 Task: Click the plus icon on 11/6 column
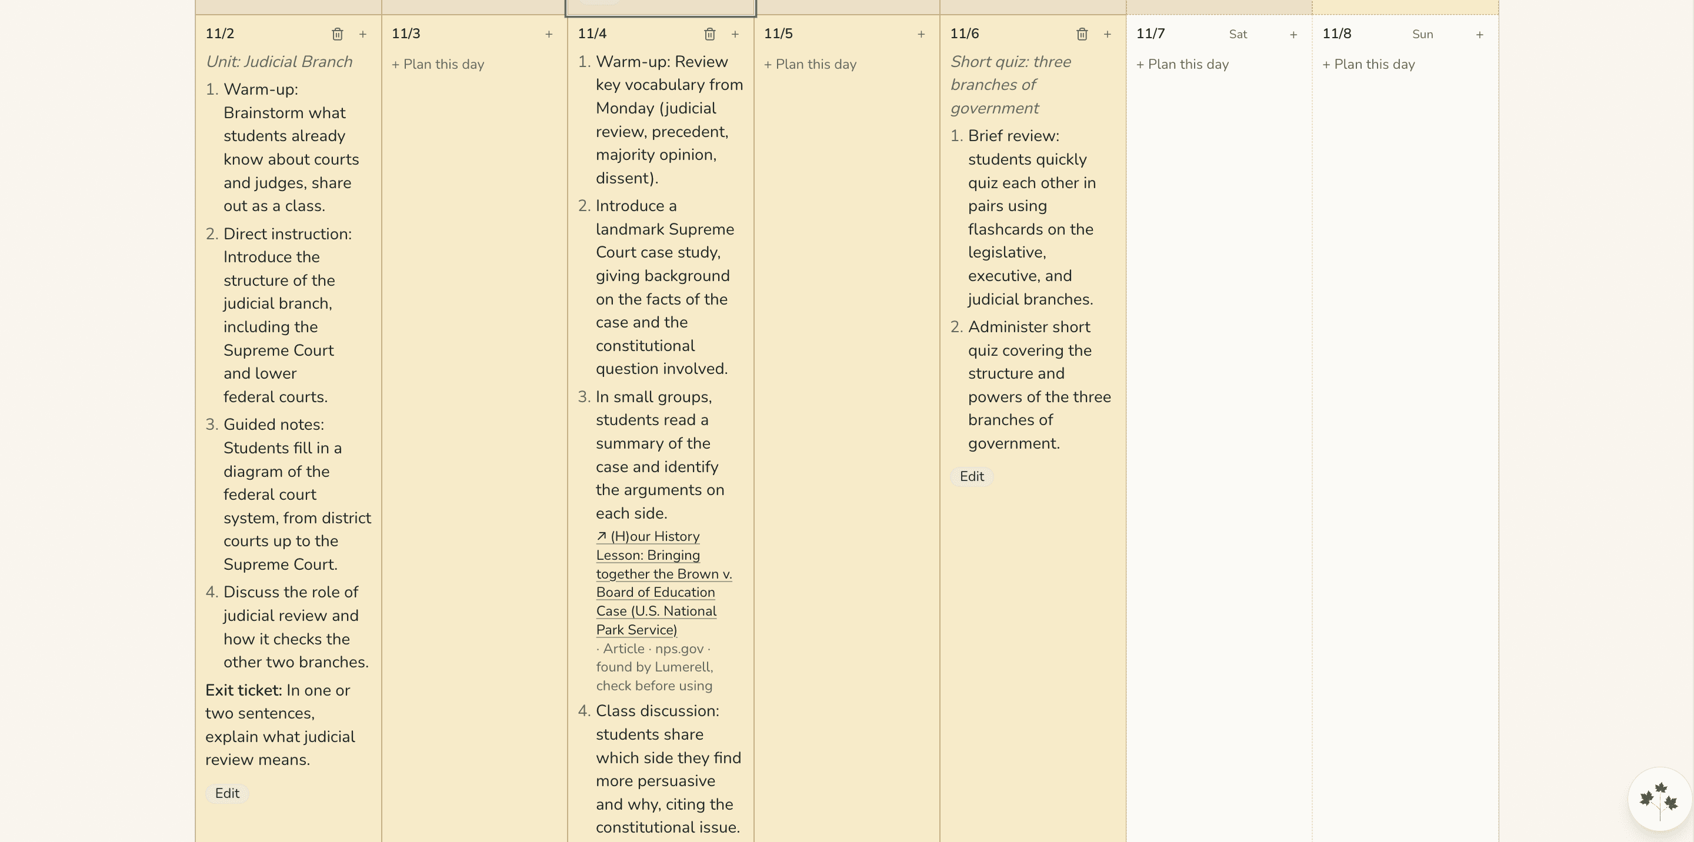tap(1107, 34)
